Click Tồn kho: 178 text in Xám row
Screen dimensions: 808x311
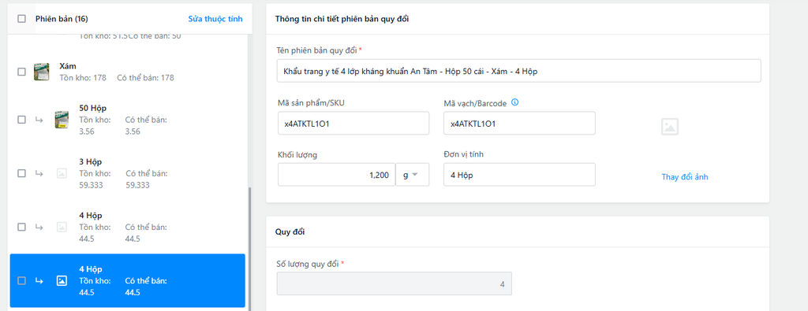point(83,78)
